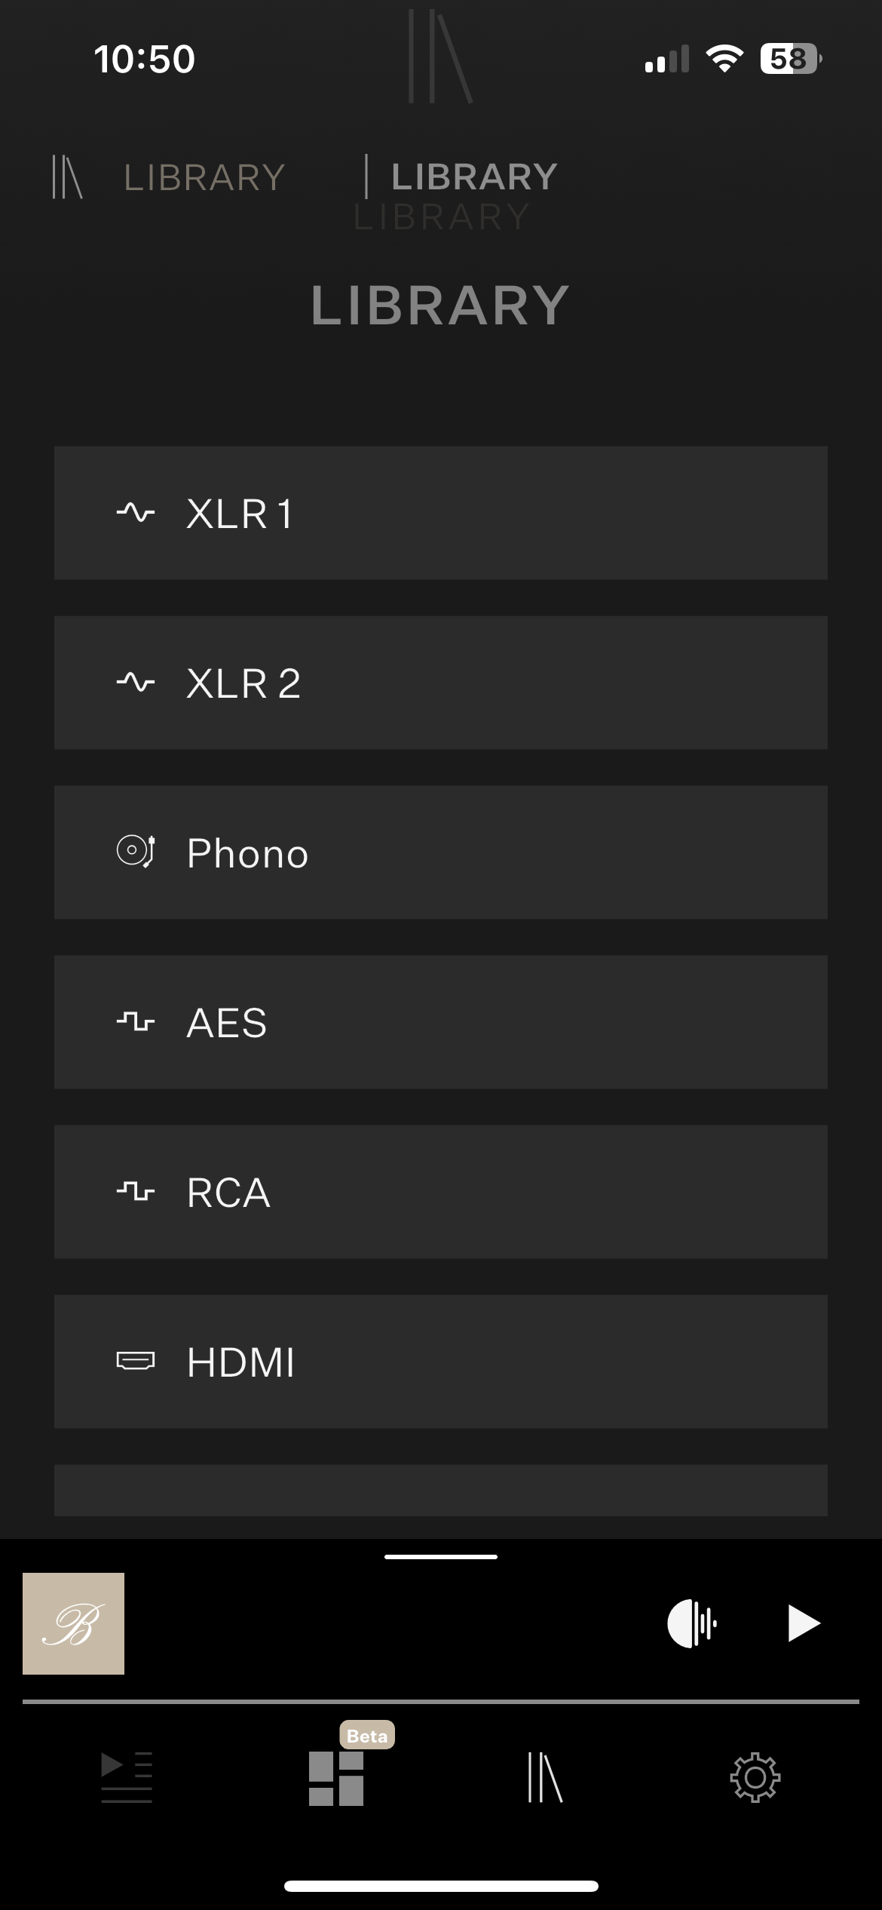Switch to the Beta dashboard tab
Viewport: 882px width, 1910px height.
(x=336, y=1778)
